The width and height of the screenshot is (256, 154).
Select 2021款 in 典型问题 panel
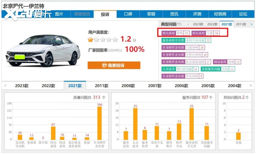[227, 24]
